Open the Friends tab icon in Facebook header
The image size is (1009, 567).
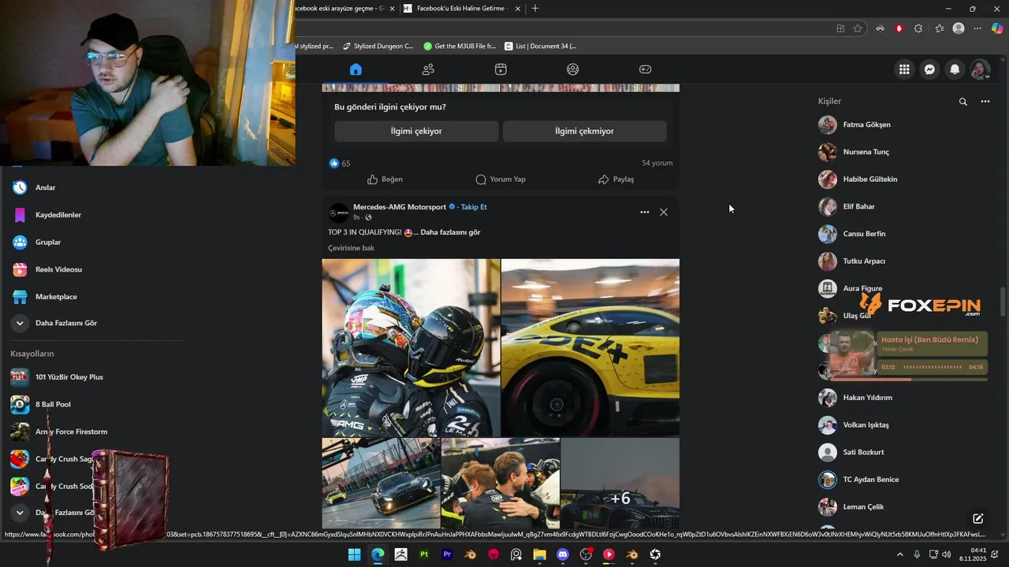pos(428,69)
